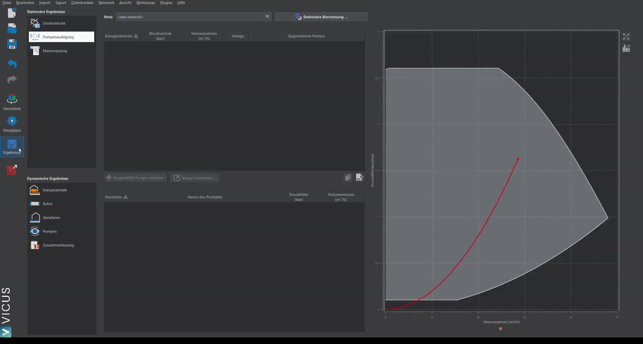Click the Anlage column header
The height and width of the screenshot is (344, 643).
(x=238, y=36)
